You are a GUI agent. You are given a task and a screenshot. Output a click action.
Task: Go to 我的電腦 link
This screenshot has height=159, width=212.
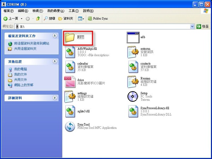[x=20, y=69]
